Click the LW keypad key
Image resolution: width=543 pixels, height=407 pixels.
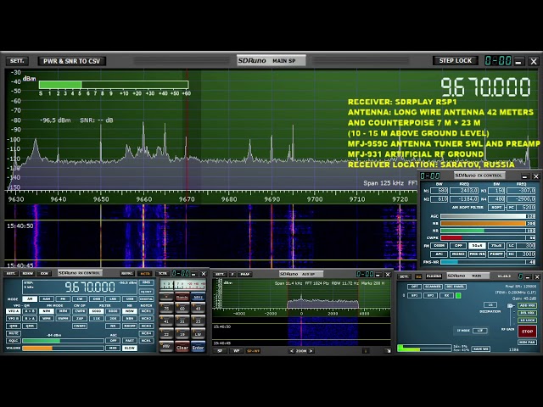pos(198,334)
